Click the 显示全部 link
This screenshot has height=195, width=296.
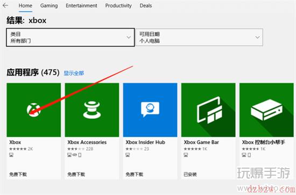[74, 73]
